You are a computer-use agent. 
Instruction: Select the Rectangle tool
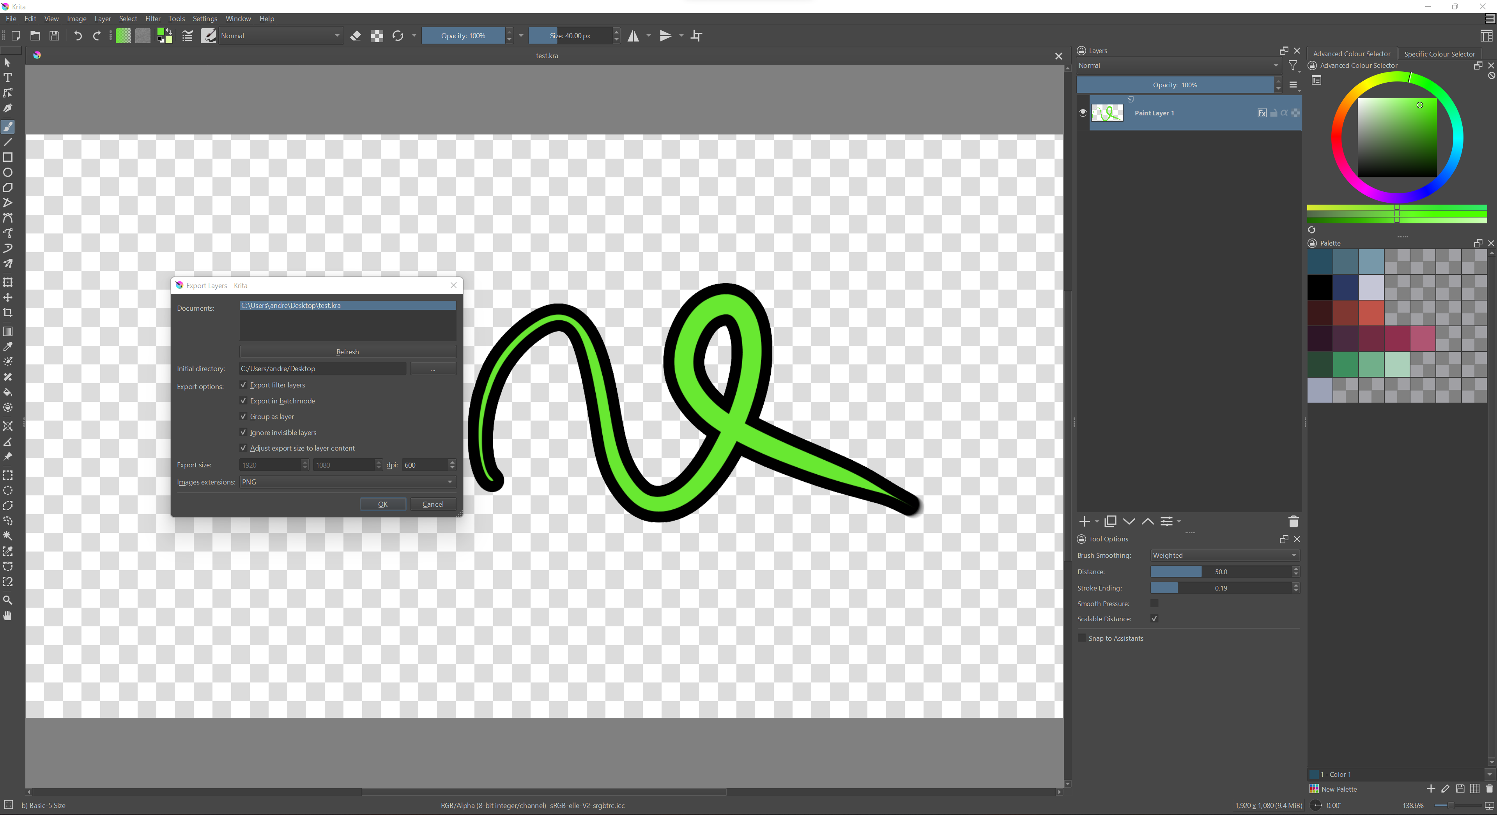(8, 157)
